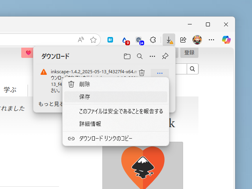The width and height of the screenshot is (252, 189).
Task: Click the ダウンロード panel title
Action: 55,56
